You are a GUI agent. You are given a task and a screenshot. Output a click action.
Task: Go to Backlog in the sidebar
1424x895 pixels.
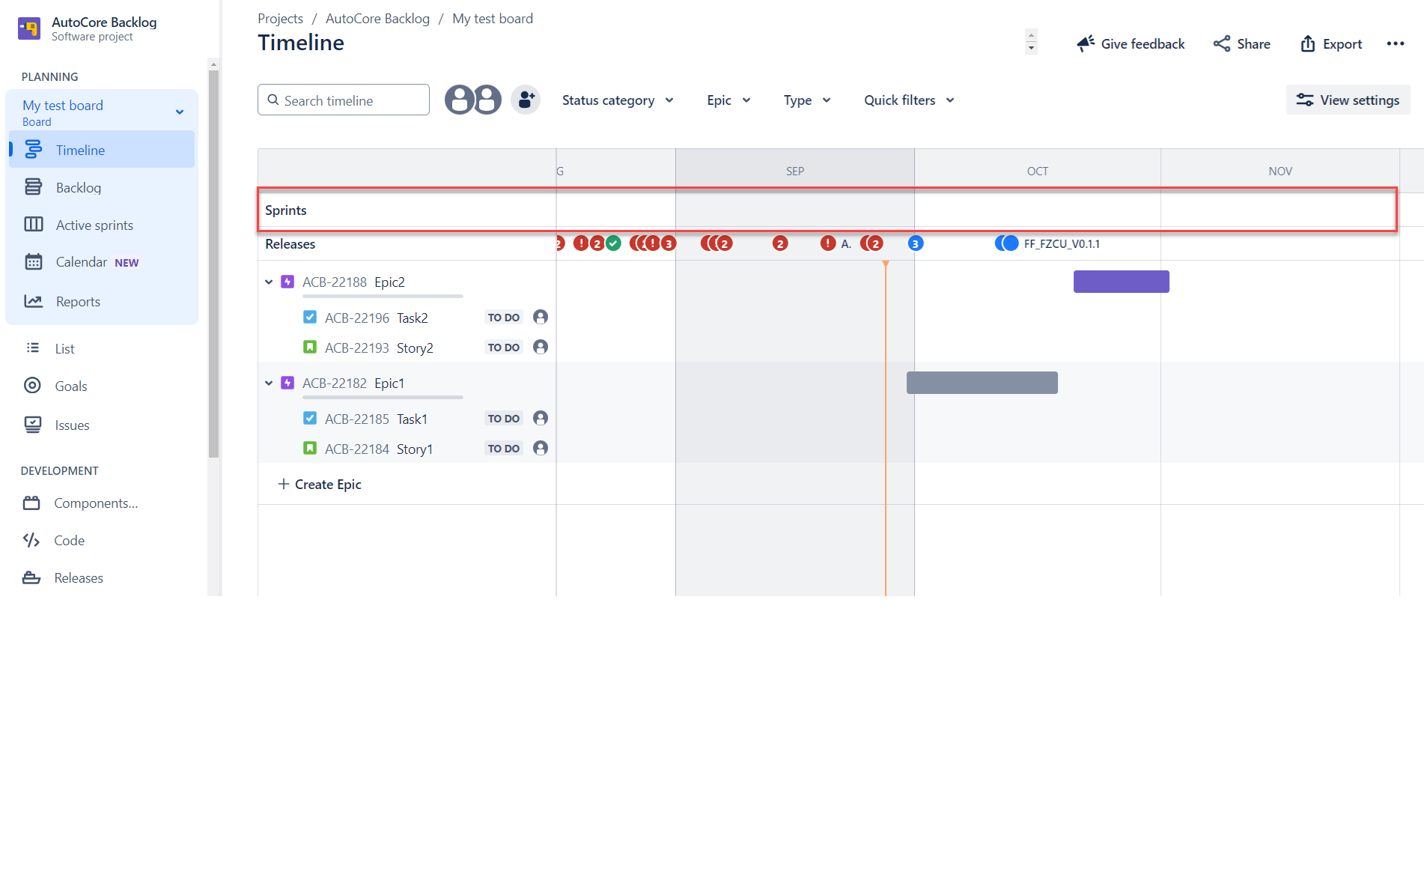coord(78,187)
